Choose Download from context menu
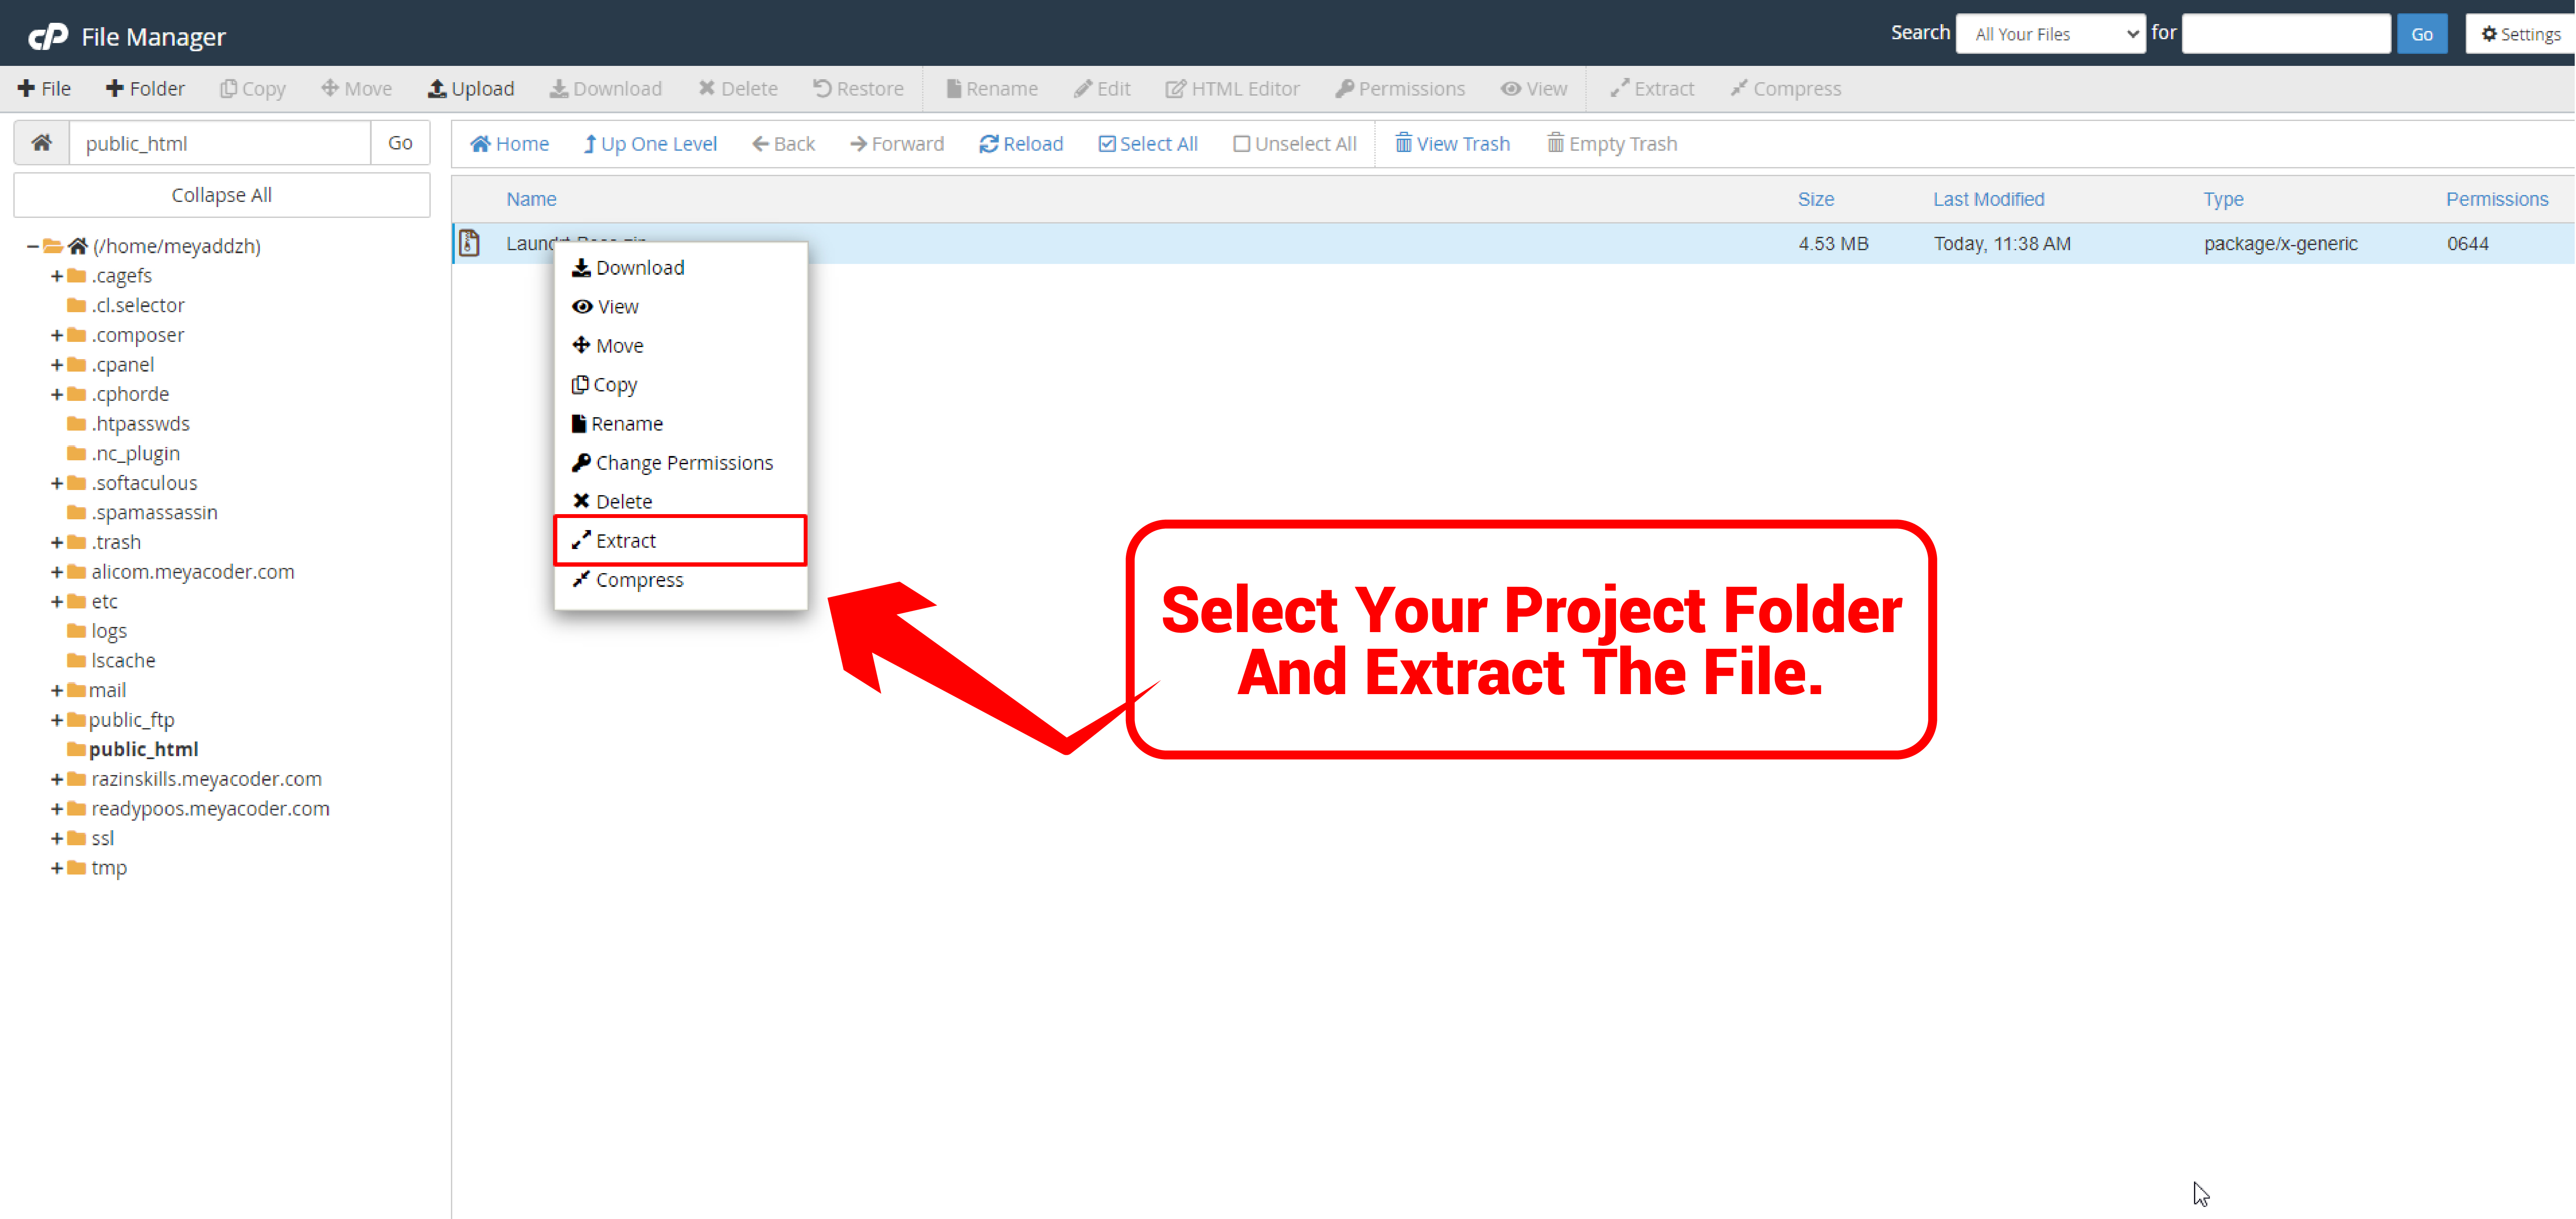 680,268
